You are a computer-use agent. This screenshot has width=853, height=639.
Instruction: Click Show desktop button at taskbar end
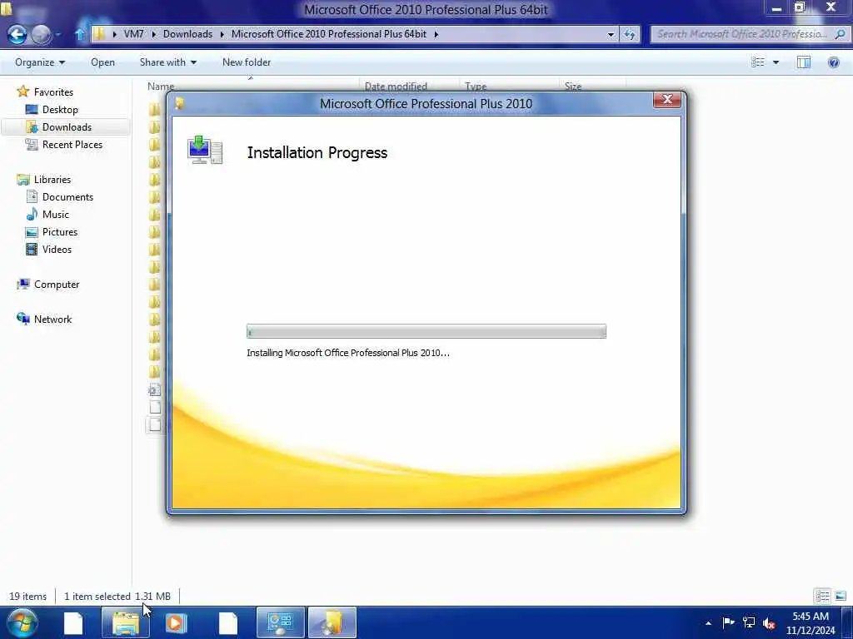(x=847, y=623)
